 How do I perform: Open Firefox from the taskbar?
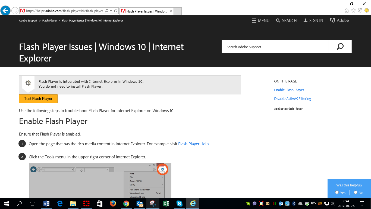[x=113, y=204]
